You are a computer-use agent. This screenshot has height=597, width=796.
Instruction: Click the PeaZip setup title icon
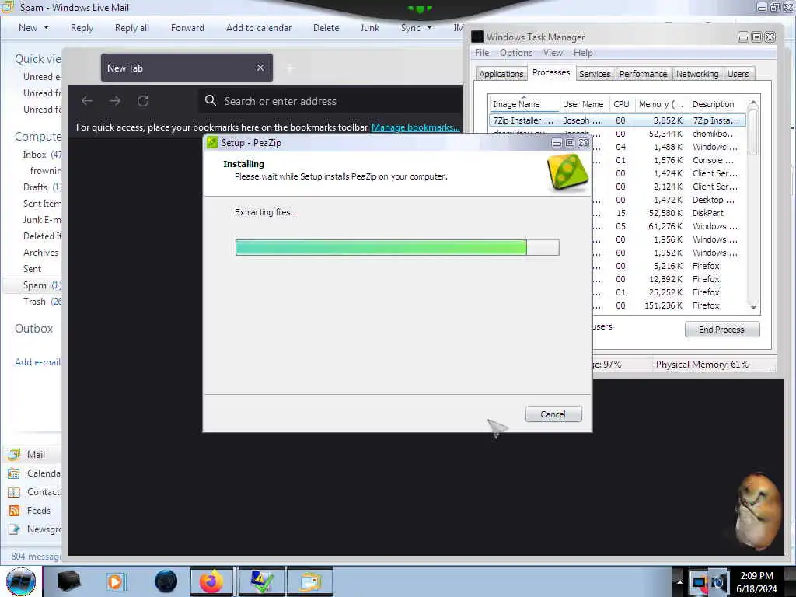point(212,143)
